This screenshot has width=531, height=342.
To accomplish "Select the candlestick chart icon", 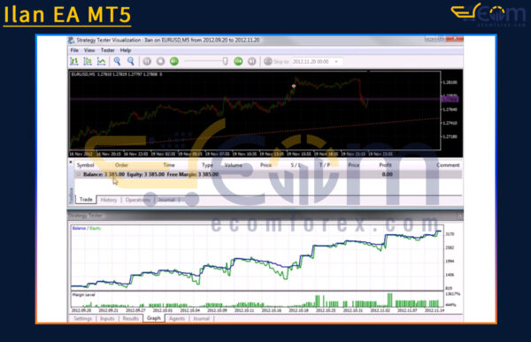I will (x=88, y=61).
